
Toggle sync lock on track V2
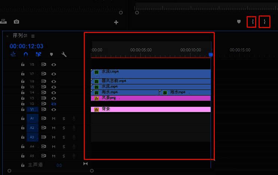(44, 103)
